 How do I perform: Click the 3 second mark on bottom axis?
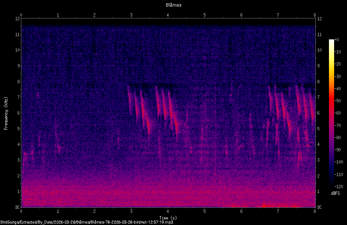click(131, 211)
